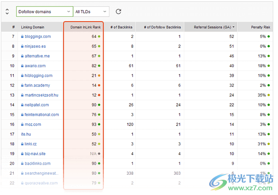Open the ninjaseo.es link

35,46
